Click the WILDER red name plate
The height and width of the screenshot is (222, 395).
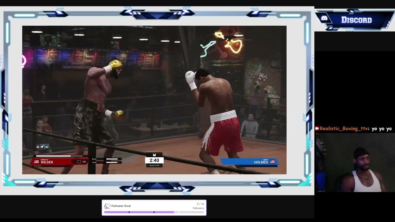pos(60,162)
